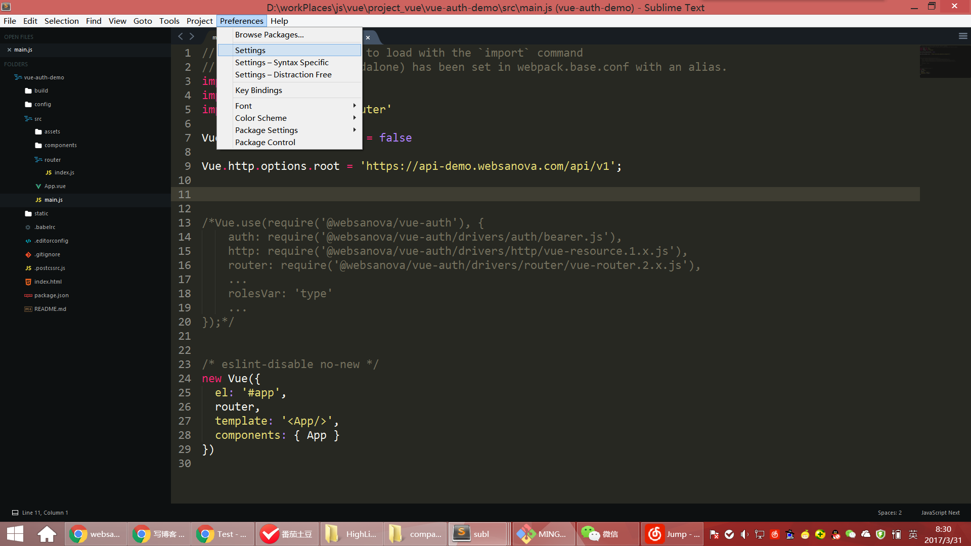Collapse the vue-auth-demo root folder
Viewport: 971px width, 546px height.
click(18, 77)
